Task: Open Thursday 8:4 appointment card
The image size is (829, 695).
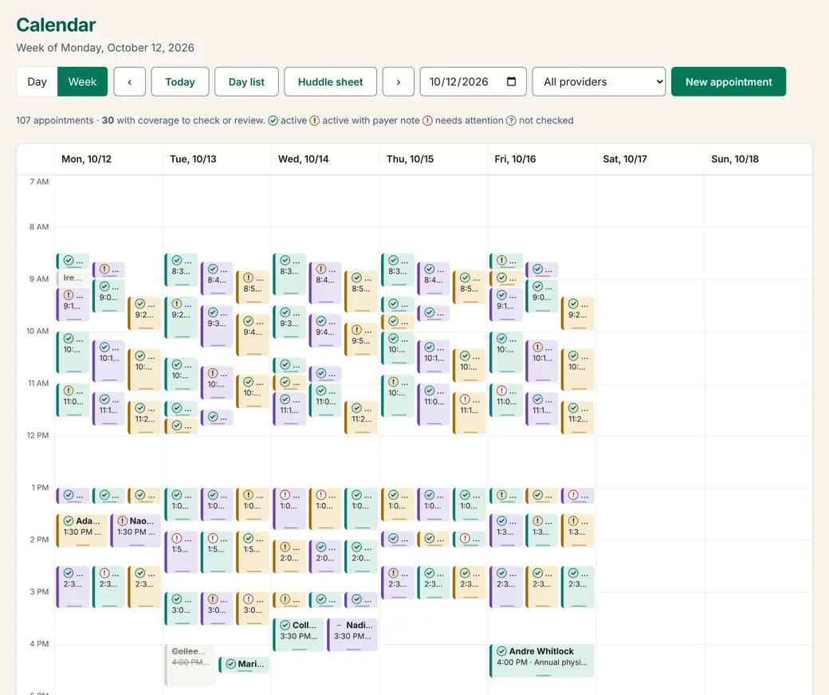Action: tap(434, 278)
